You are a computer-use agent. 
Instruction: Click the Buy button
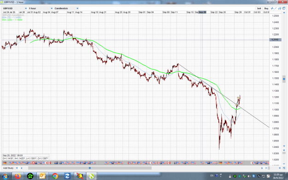coord(266,8)
